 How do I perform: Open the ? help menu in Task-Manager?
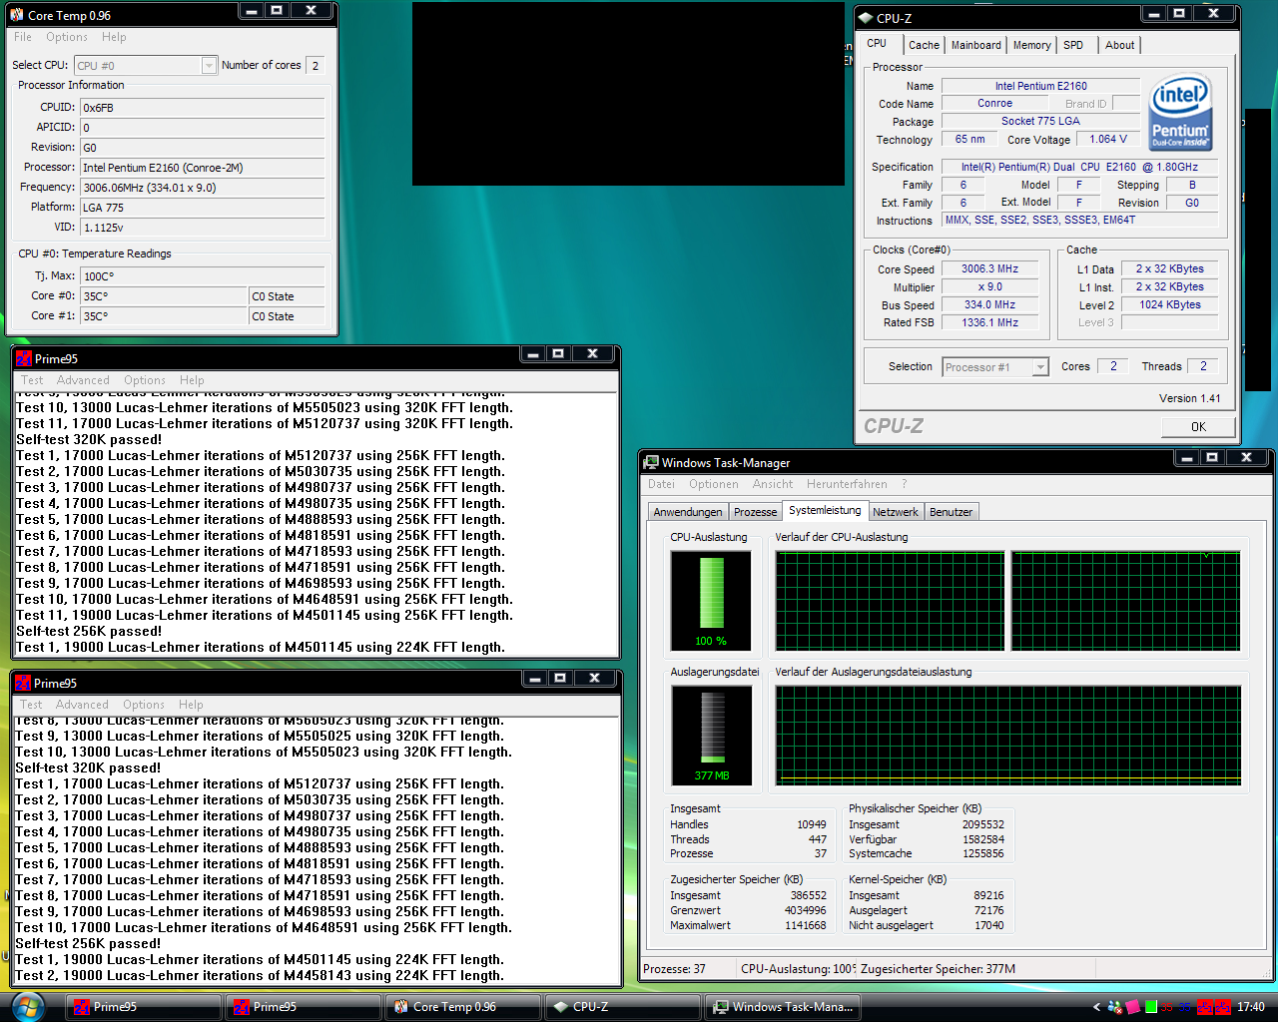coord(905,484)
